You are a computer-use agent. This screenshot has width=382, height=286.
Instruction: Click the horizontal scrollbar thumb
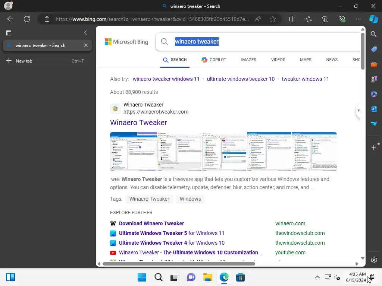179,264
